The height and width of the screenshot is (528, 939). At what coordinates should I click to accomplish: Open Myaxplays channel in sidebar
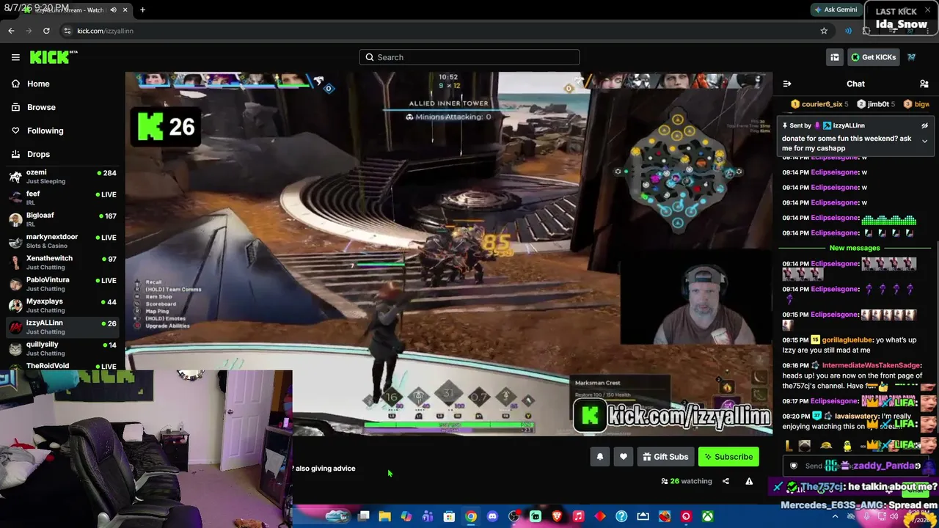point(62,305)
